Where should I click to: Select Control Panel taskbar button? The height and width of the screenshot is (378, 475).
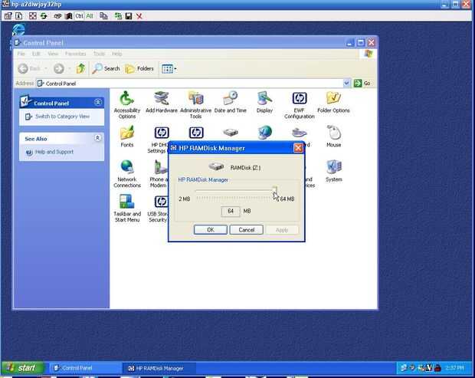86,368
